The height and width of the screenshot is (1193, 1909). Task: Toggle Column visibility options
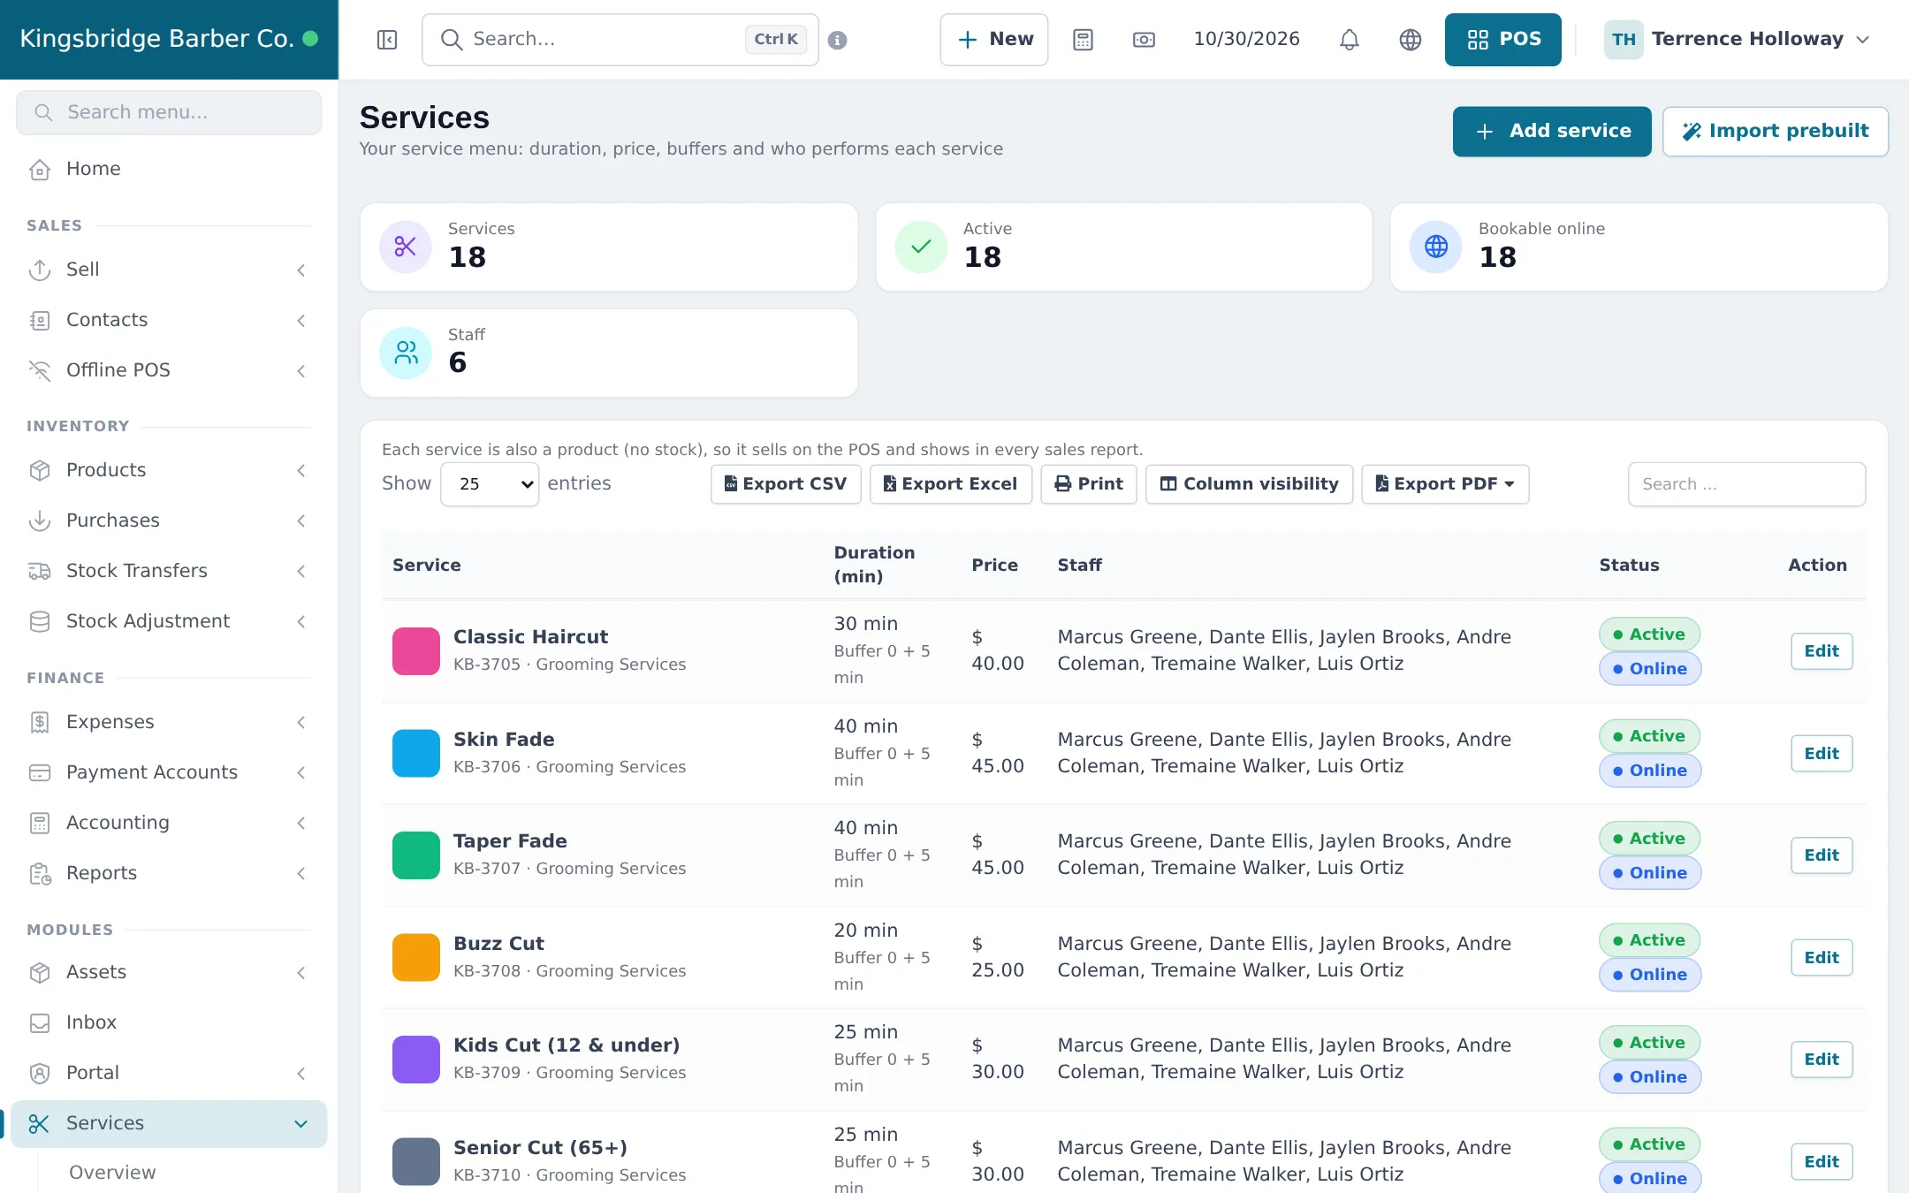pyautogui.click(x=1249, y=484)
